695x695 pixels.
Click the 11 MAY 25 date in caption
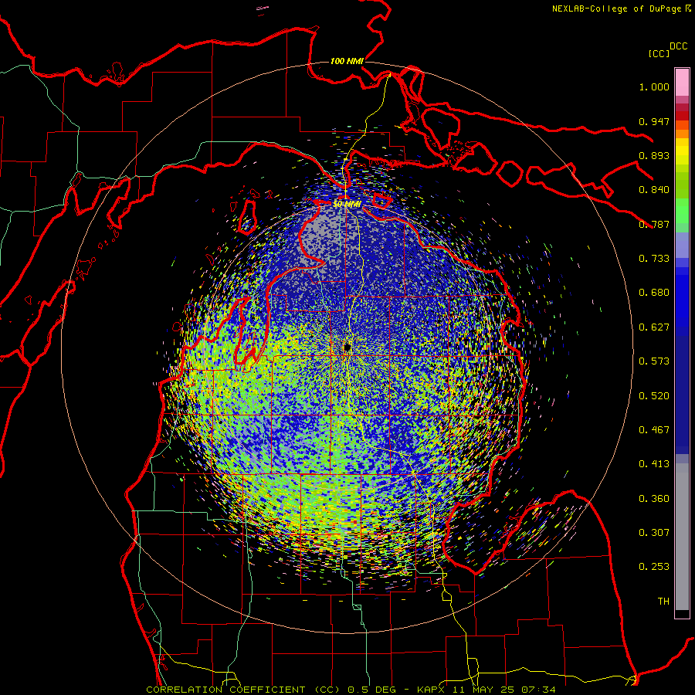click(484, 690)
